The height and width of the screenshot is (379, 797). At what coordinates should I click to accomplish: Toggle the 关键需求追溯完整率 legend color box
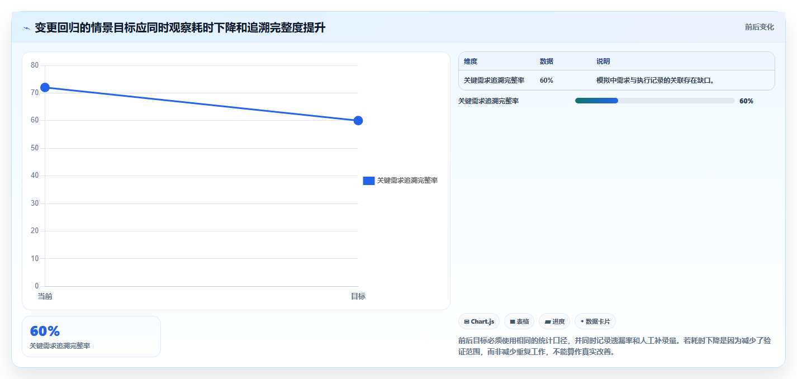click(368, 181)
